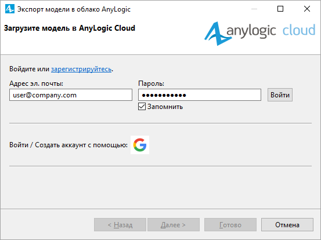Sign in with the Google icon
The height and width of the screenshot is (240, 321).
[x=140, y=145]
